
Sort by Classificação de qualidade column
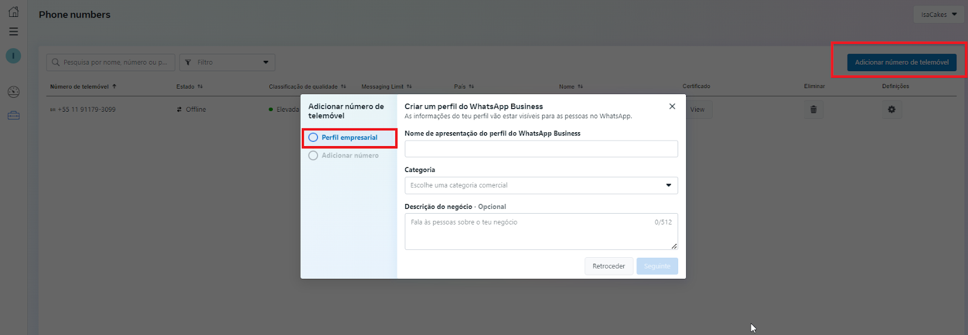coord(343,86)
